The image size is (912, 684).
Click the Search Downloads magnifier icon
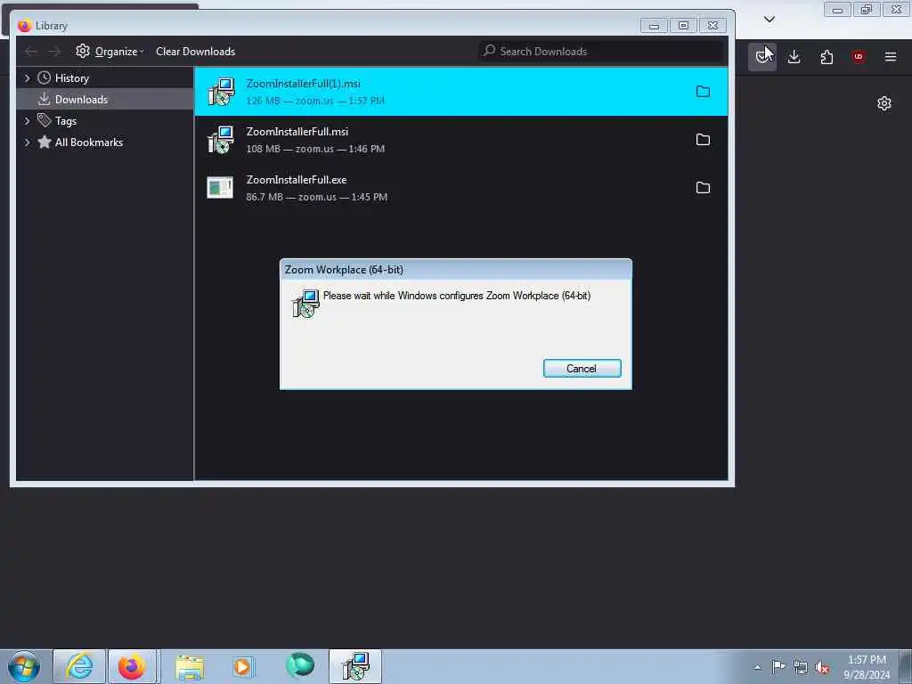[489, 51]
